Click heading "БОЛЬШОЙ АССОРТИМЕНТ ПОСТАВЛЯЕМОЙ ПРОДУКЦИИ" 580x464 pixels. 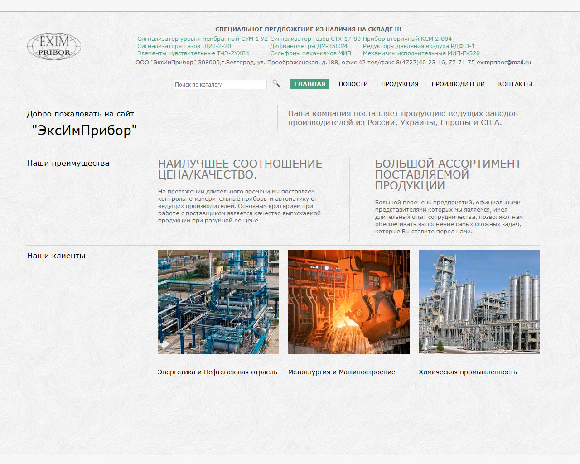[x=448, y=174]
